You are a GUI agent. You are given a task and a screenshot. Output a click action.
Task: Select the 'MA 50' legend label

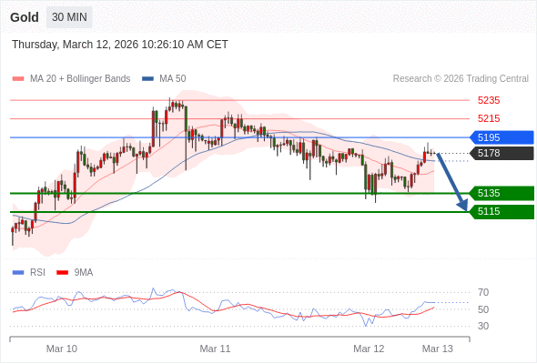point(173,79)
